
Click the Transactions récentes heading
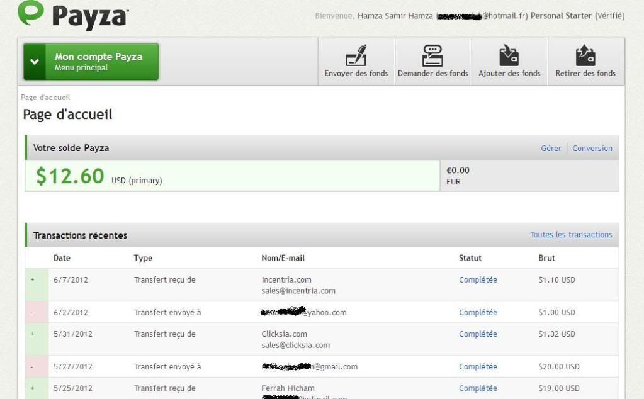[x=80, y=235]
